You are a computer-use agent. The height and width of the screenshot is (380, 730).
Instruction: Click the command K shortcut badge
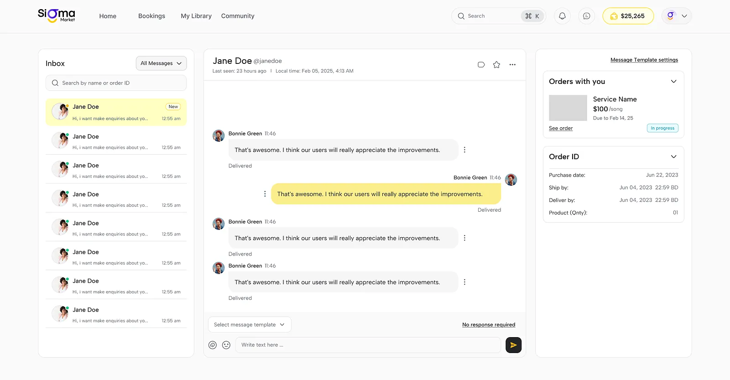pos(532,16)
